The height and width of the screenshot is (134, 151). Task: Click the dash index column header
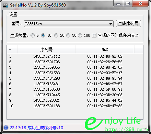coord(12,49)
